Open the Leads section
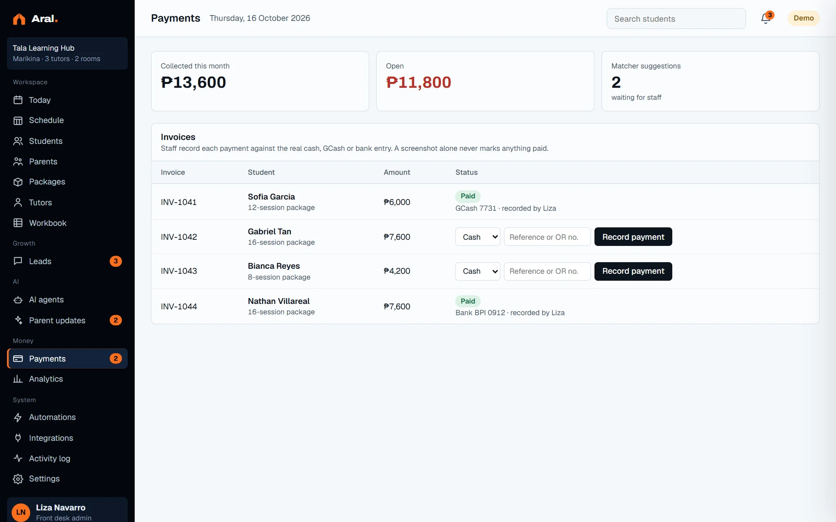Image resolution: width=836 pixels, height=522 pixels. coord(67,261)
